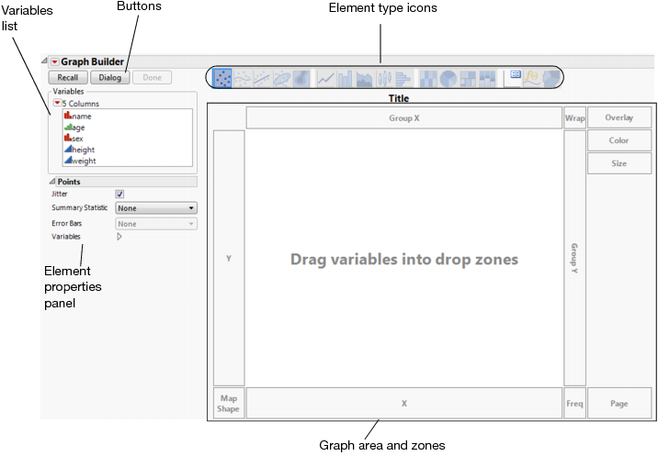The image size is (658, 456).
Task: Select the name column in variables list
Action: [128, 117]
